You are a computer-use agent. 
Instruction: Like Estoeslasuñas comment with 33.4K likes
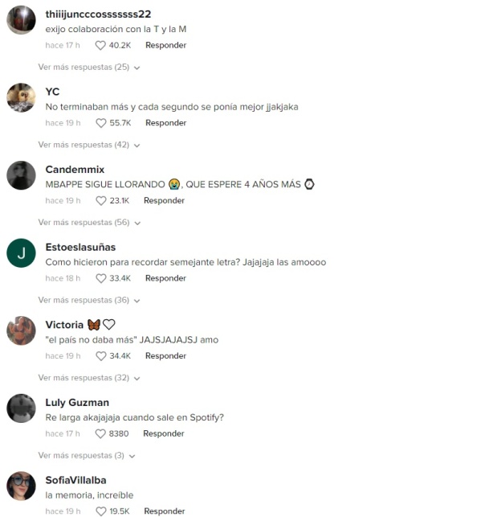[101, 279]
